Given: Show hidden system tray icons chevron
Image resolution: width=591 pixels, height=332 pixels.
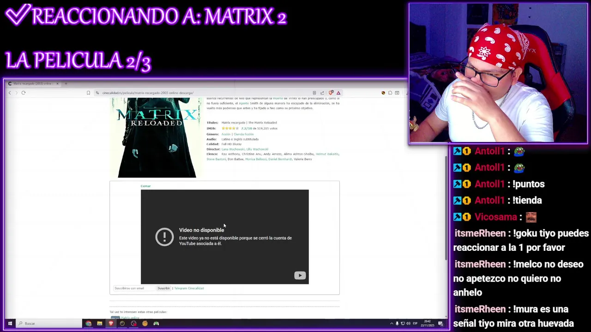Looking at the screenshot, I should [x=392, y=324].
